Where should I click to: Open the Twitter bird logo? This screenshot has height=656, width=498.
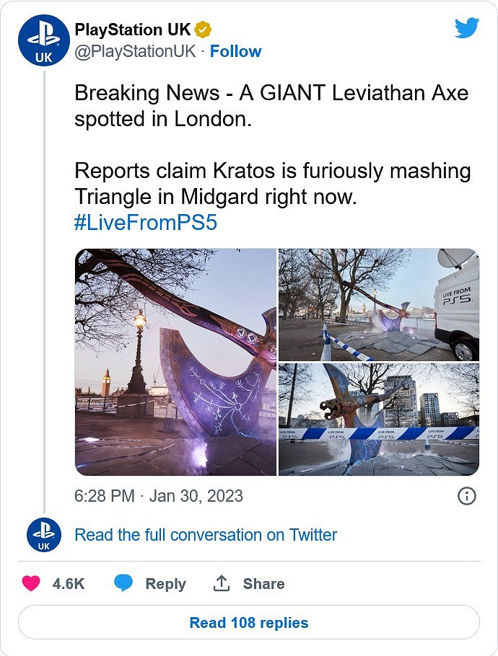[467, 30]
